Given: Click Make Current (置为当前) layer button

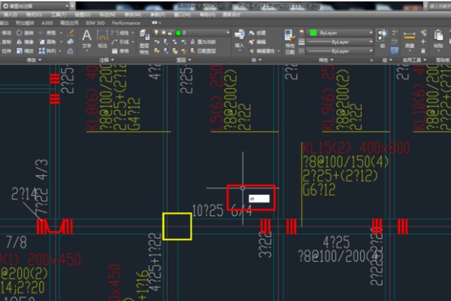Looking at the screenshot, I should point(203,42).
